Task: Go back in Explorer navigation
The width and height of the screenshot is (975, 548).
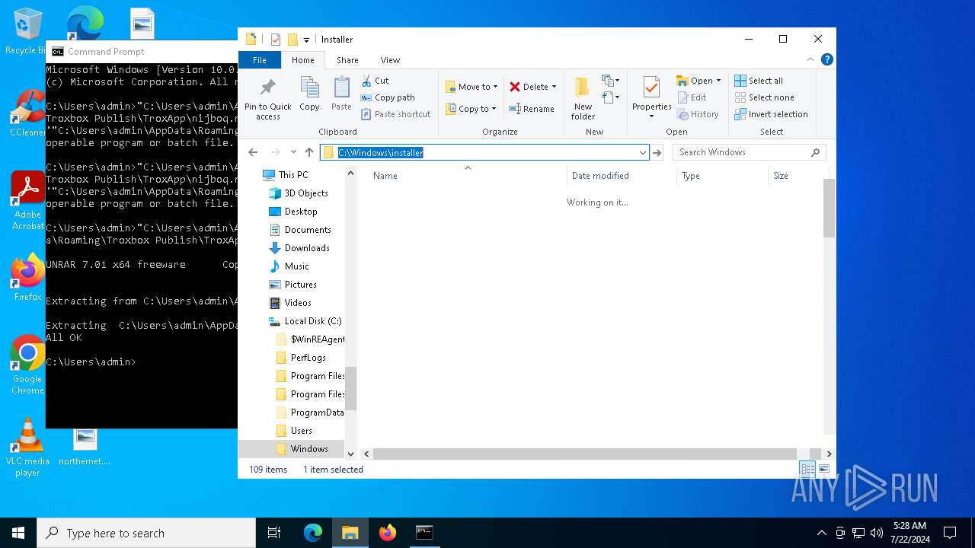Action: [x=253, y=152]
